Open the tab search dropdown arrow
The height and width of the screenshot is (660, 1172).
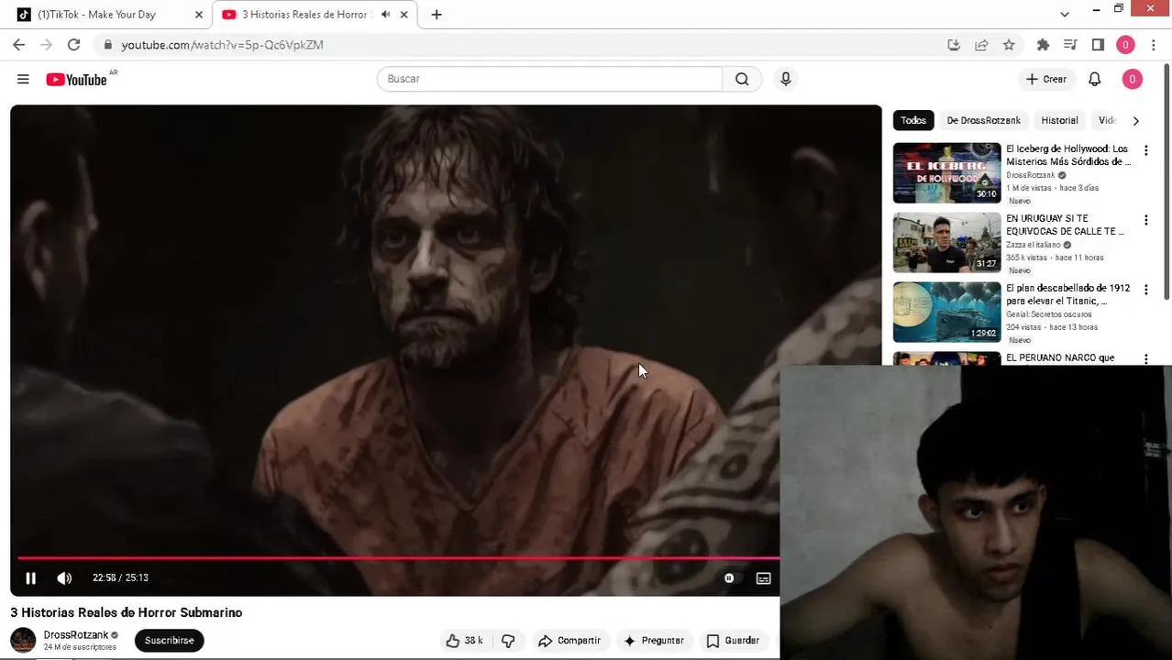(x=1064, y=15)
